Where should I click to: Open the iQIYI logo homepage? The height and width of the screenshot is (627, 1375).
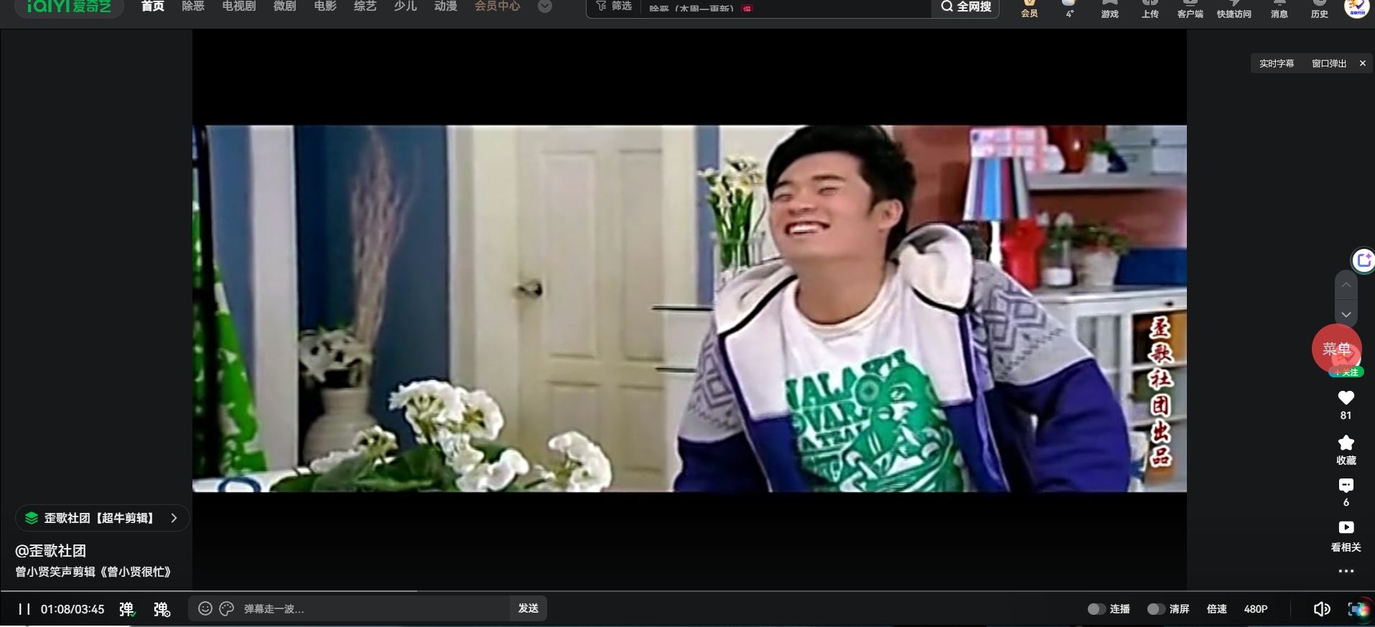69,6
